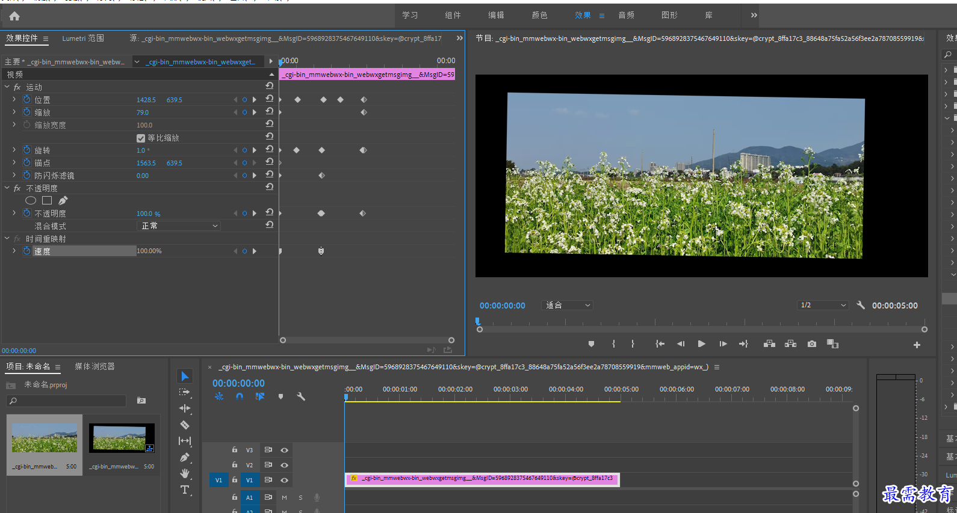This screenshot has width=957, height=513.
Task: Select the Track Select Forward tool
Action: (185, 392)
